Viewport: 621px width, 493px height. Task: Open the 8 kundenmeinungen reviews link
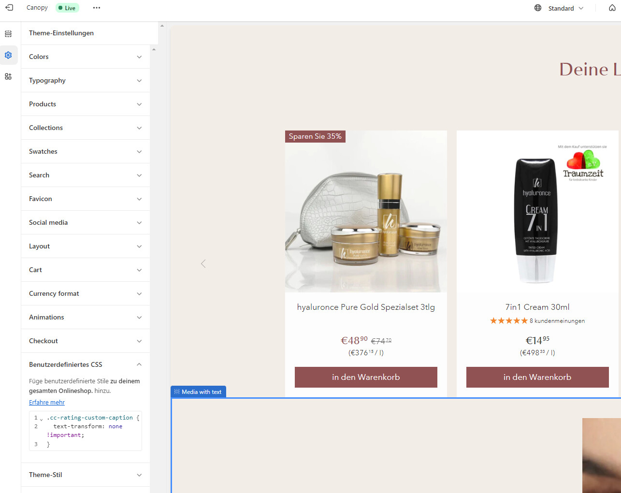557,320
